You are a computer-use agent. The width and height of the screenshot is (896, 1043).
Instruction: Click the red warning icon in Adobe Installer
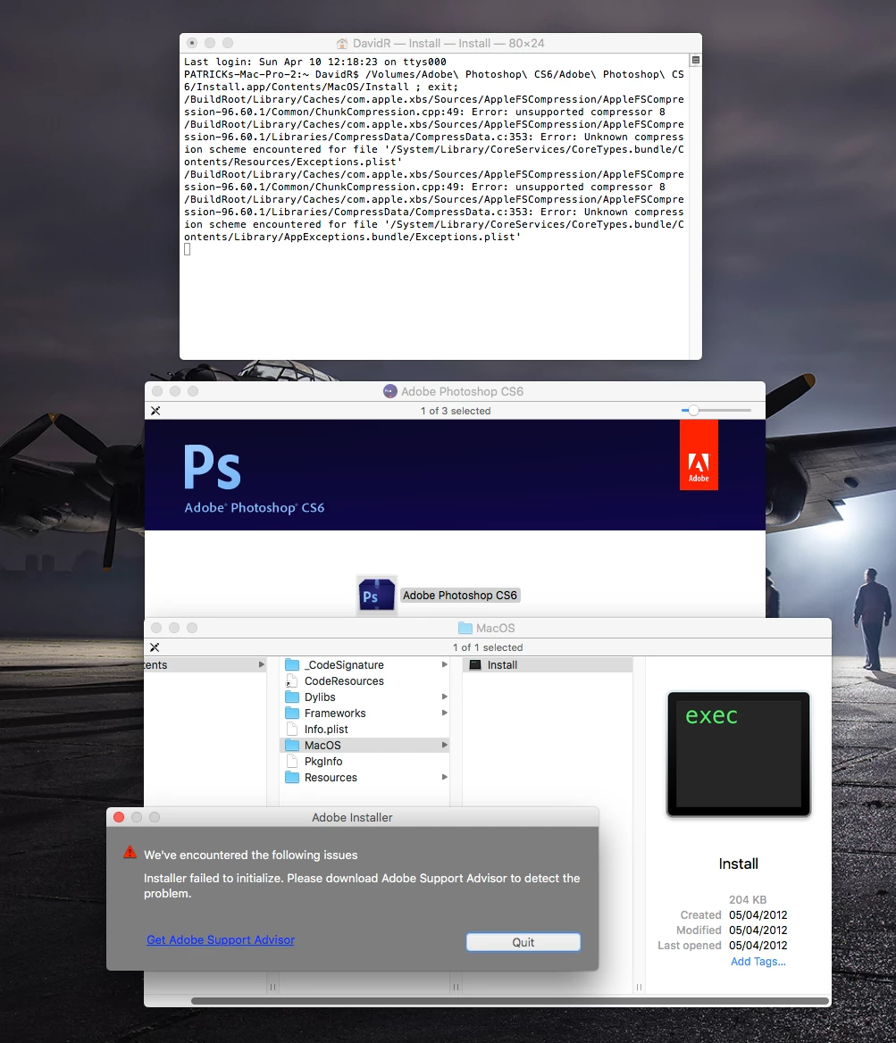tap(130, 853)
